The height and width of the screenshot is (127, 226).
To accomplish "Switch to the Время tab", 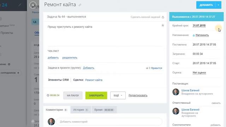I will [x=104, y=110].
